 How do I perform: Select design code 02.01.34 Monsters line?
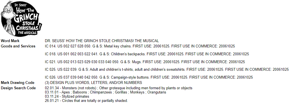click(119, 88)
